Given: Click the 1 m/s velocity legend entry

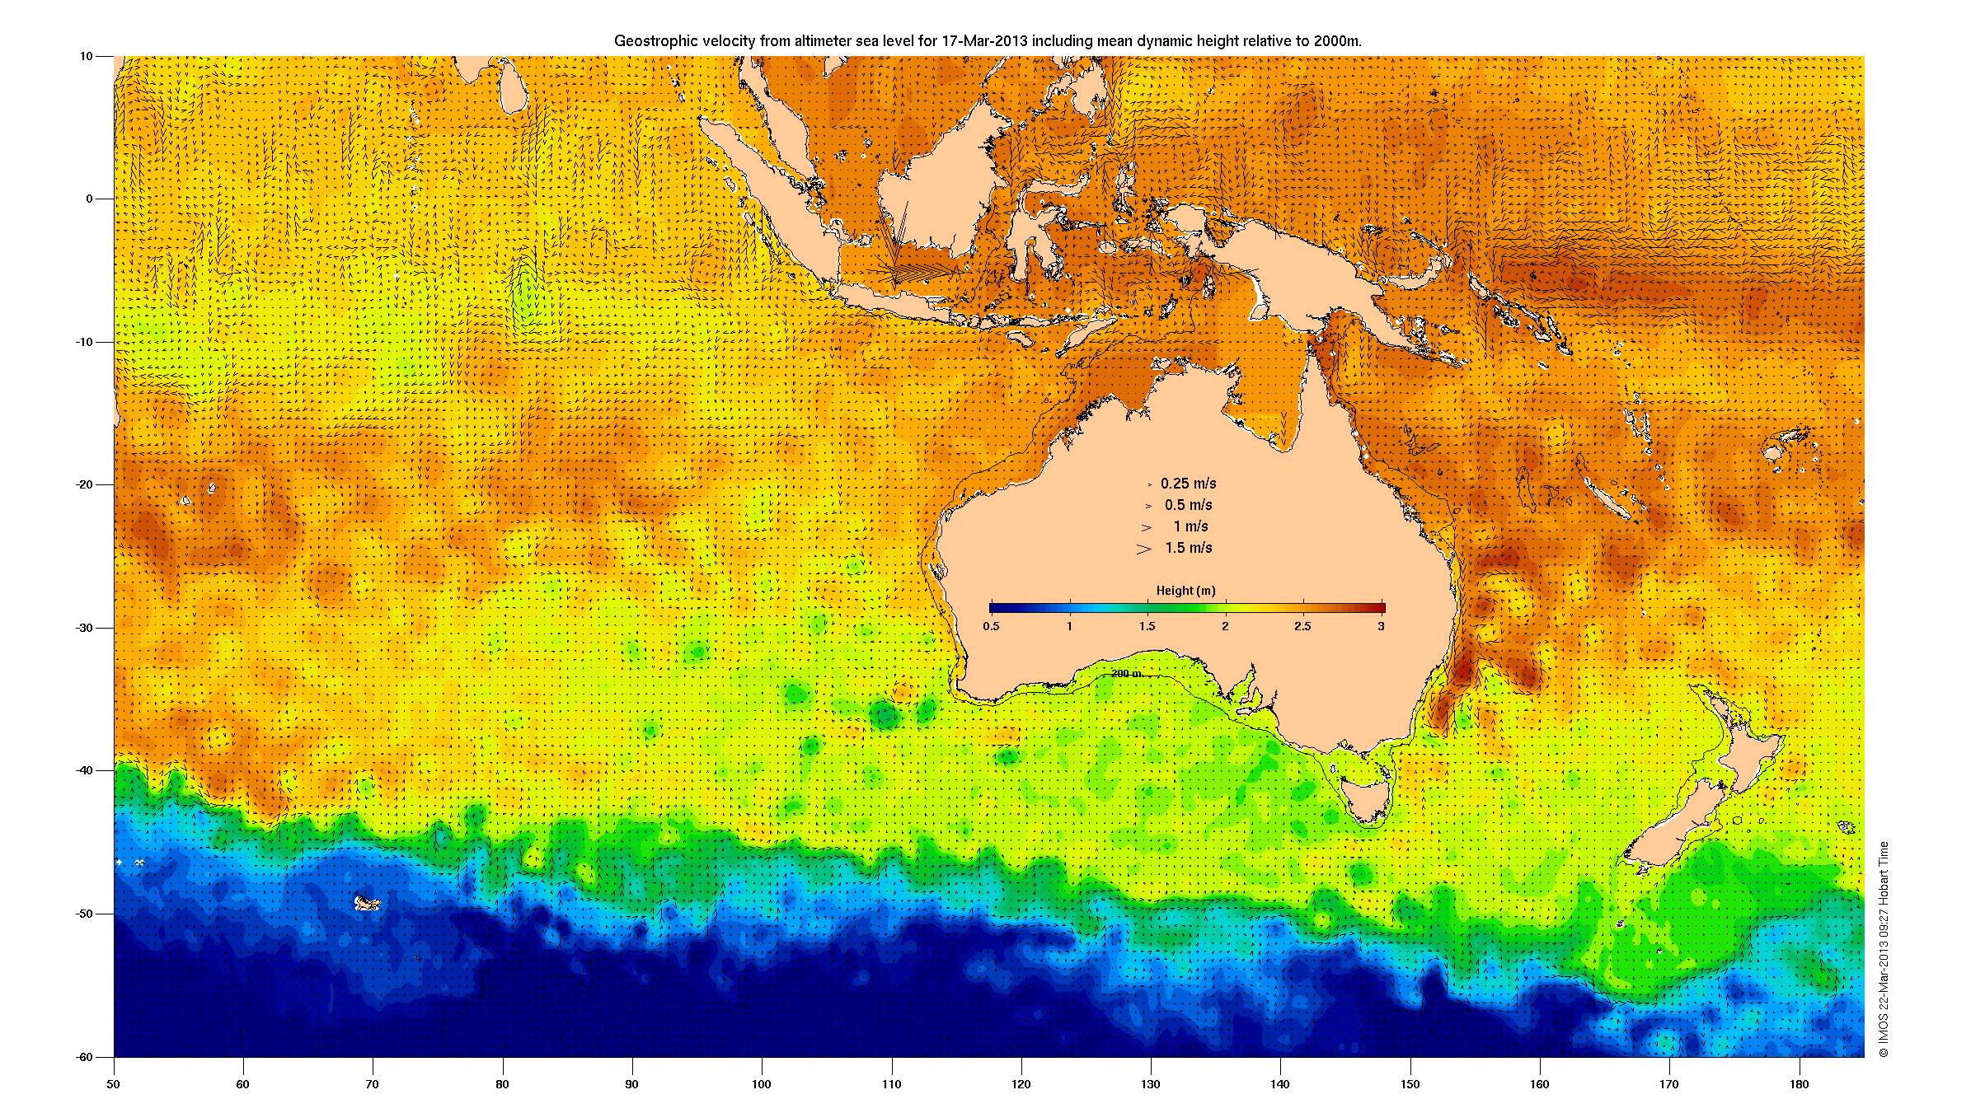Looking at the screenshot, I should [1190, 526].
